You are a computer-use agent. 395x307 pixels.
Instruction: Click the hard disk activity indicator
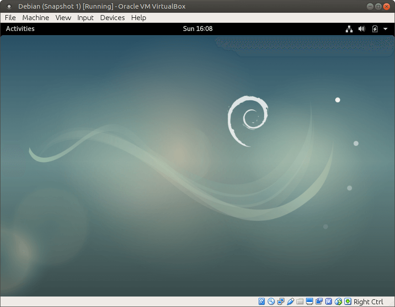click(x=262, y=302)
